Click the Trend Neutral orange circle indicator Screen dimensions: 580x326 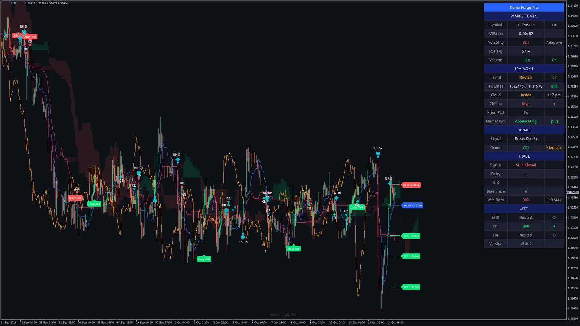click(x=554, y=78)
